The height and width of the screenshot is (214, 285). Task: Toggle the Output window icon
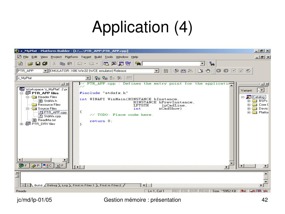[x=114, y=64]
